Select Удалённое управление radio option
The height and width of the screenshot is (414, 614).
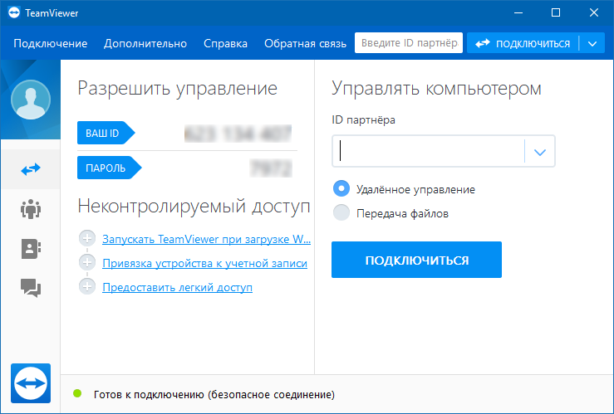pos(341,189)
